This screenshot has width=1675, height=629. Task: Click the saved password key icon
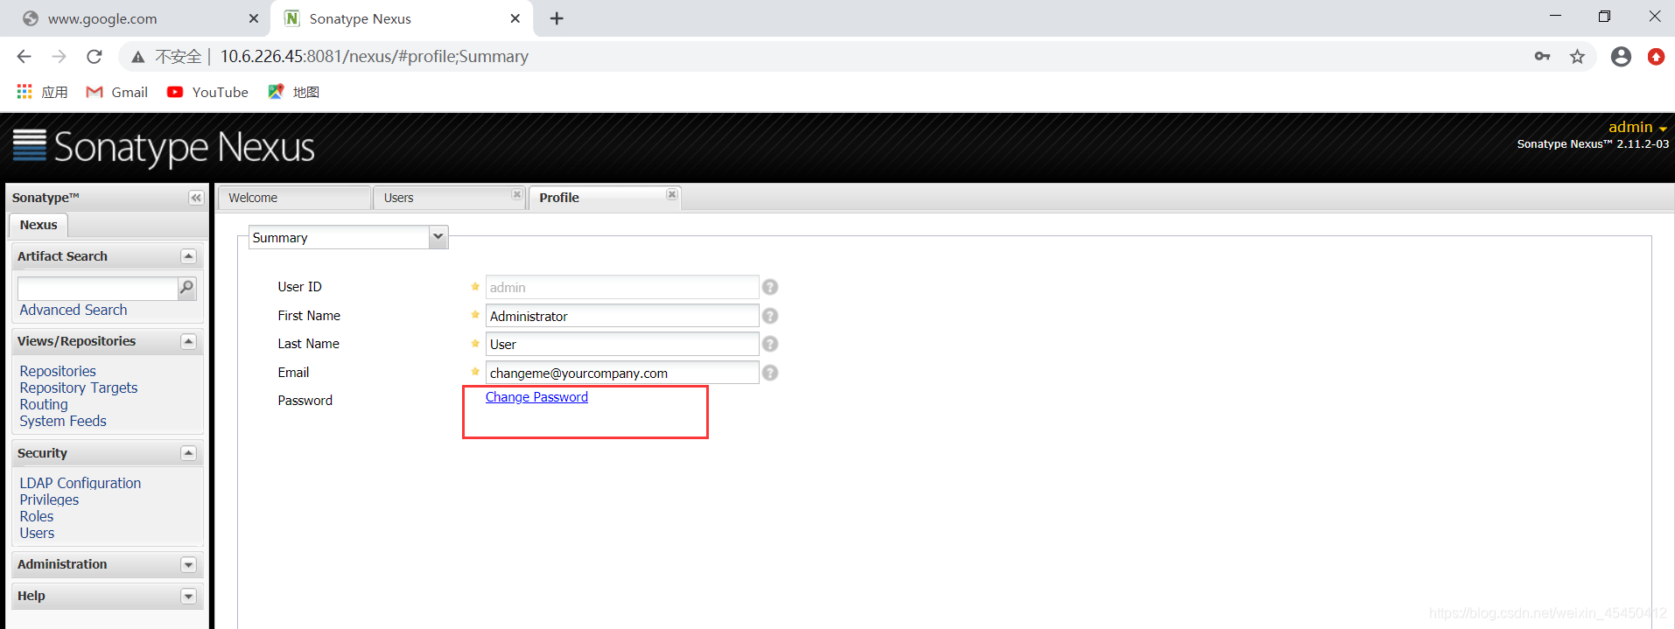click(1542, 57)
